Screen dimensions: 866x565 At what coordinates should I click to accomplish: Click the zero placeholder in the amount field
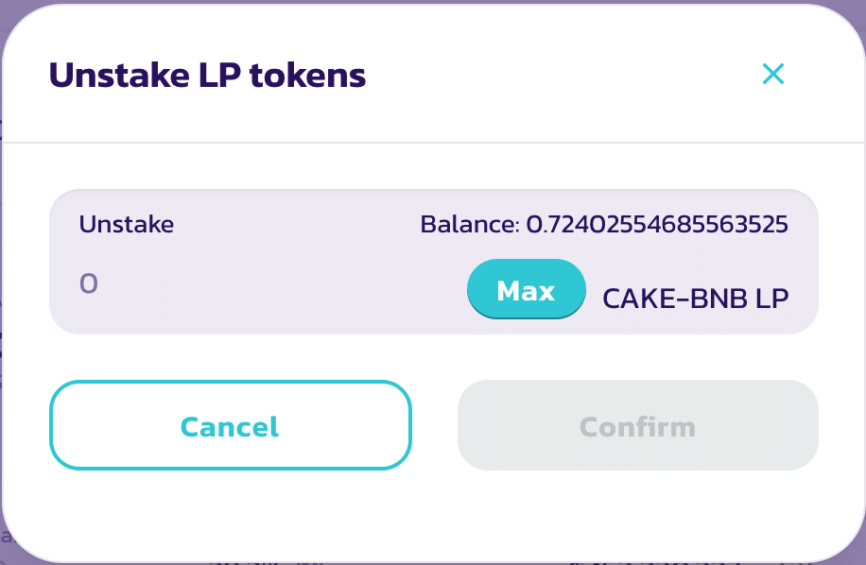click(89, 283)
